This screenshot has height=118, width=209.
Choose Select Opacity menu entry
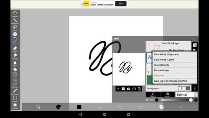click(175, 65)
